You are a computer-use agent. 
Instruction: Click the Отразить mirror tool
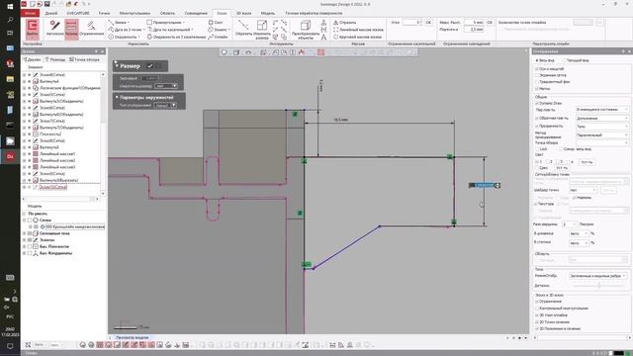[x=344, y=23]
